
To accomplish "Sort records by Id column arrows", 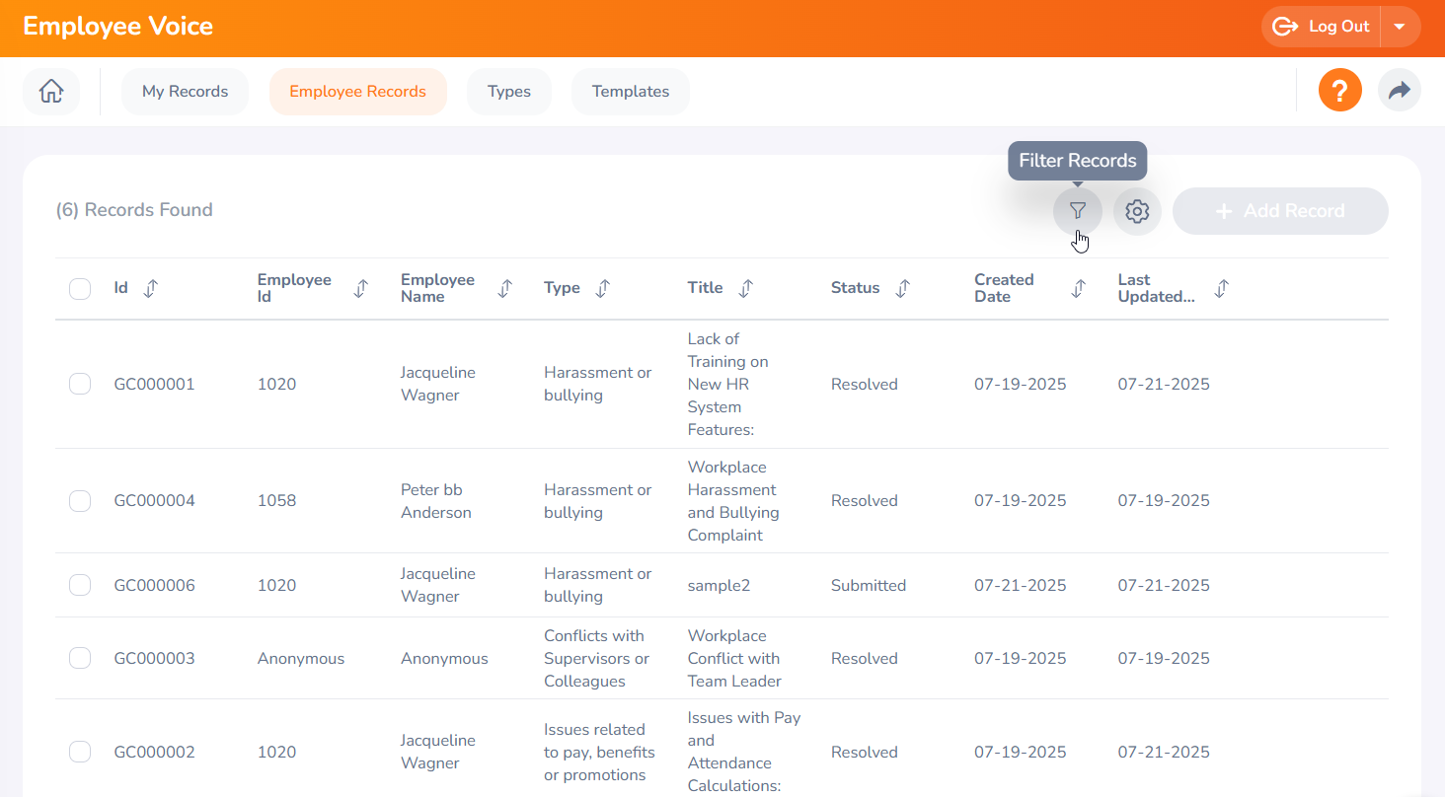I will pyautogui.click(x=150, y=288).
